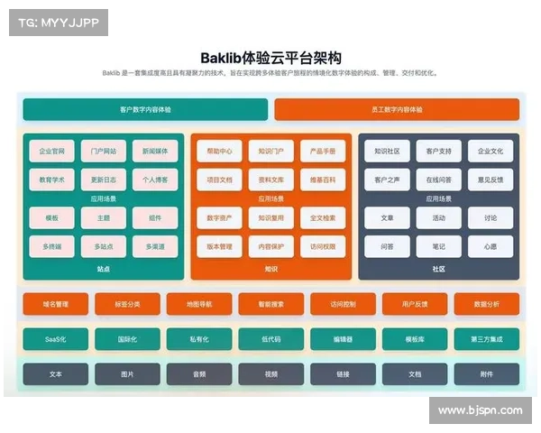
Task: Select the 音频 dark button
Action: click(199, 374)
